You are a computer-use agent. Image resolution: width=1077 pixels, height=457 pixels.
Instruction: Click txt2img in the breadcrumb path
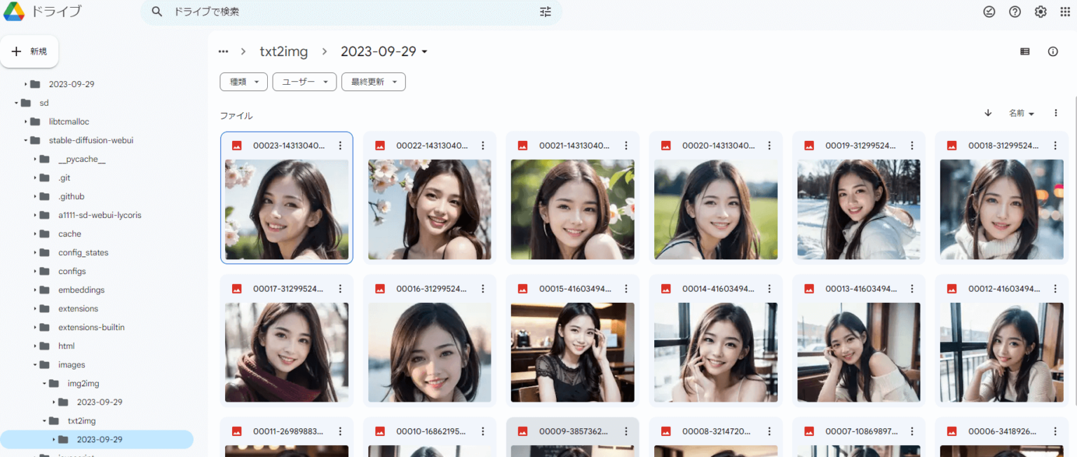tap(283, 51)
